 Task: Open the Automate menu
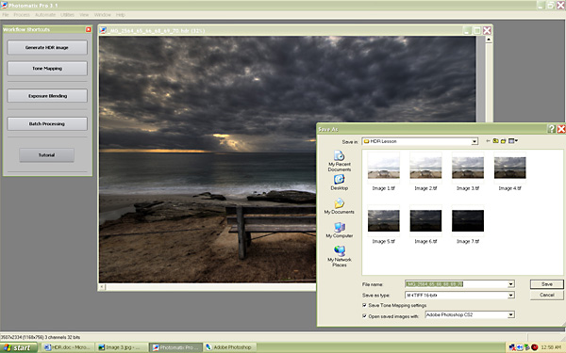point(45,15)
